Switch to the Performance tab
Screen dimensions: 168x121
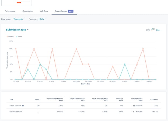(x=10, y=11)
